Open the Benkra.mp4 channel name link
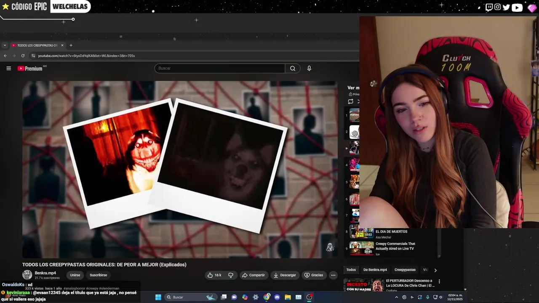 click(45, 273)
